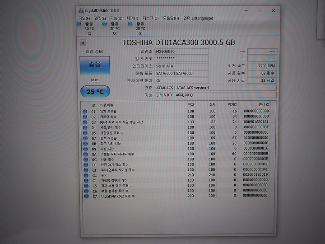Click the 25 °C temperature button
Screen dimensions: 325x244
pyautogui.click(x=95, y=91)
